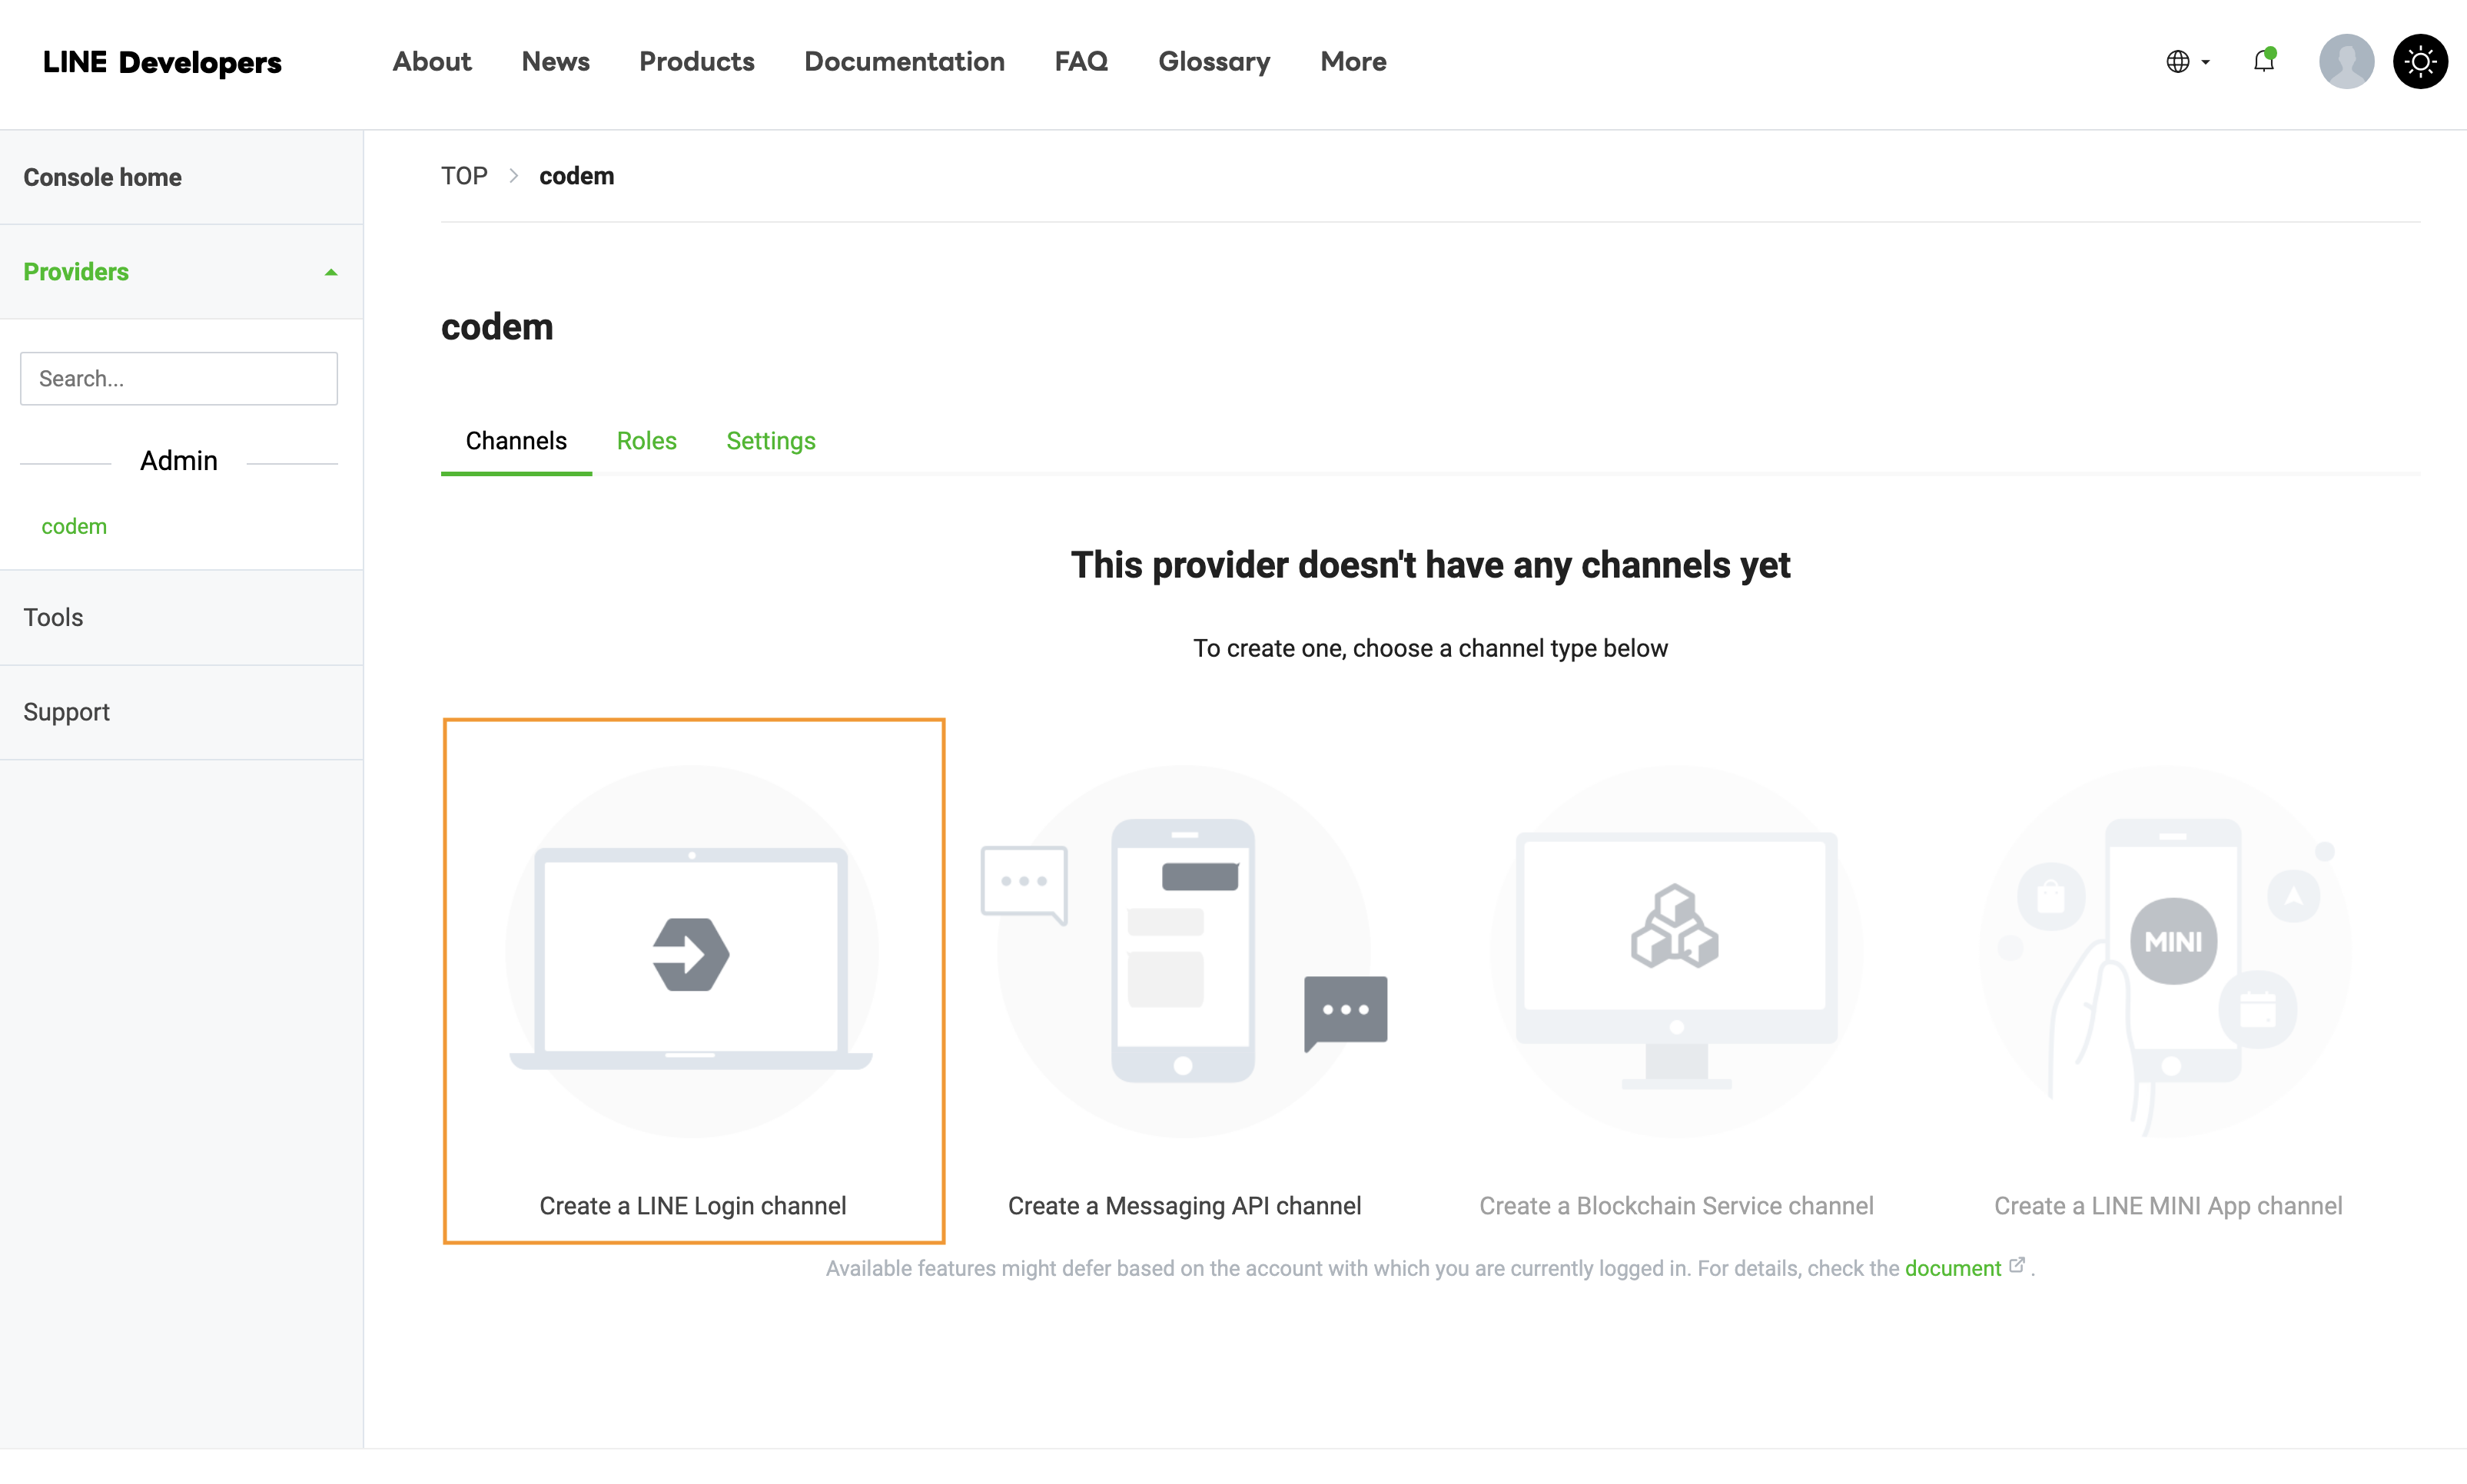Click Create a Blockchain Service channel label
This screenshot has height=1484, width=2467.
[1675, 1206]
